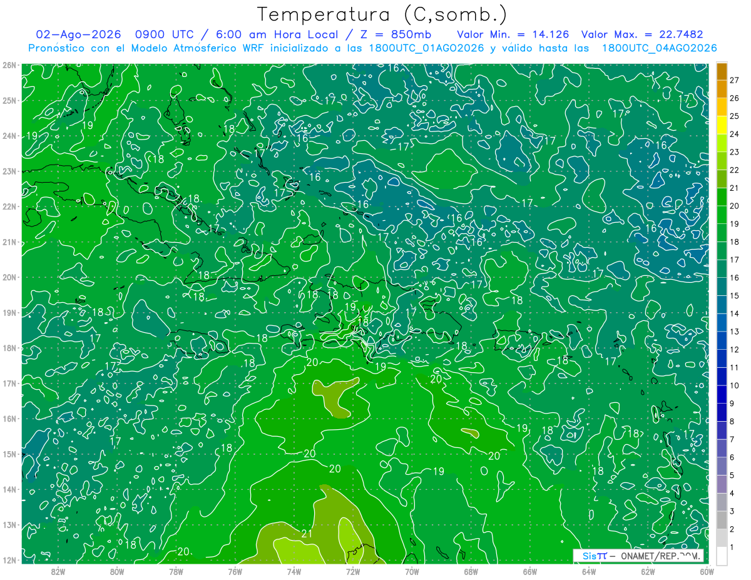Screen dimensions: 751x580
Task: Click the 62W longitude axis label
Action: point(648,571)
